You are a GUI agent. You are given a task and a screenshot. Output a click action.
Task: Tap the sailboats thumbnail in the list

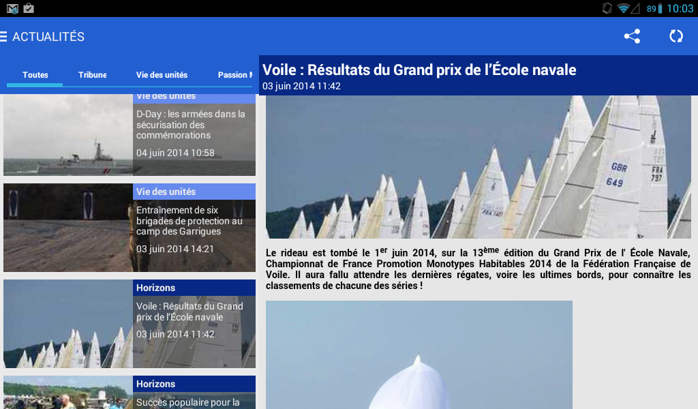pos(68,324)
